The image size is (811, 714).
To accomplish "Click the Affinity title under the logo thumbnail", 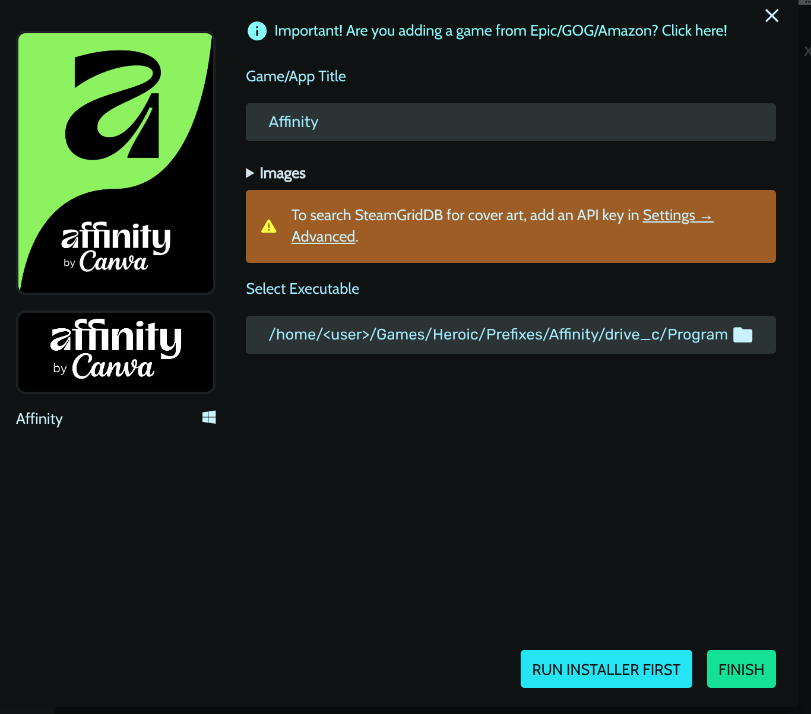I will point(39,419).
